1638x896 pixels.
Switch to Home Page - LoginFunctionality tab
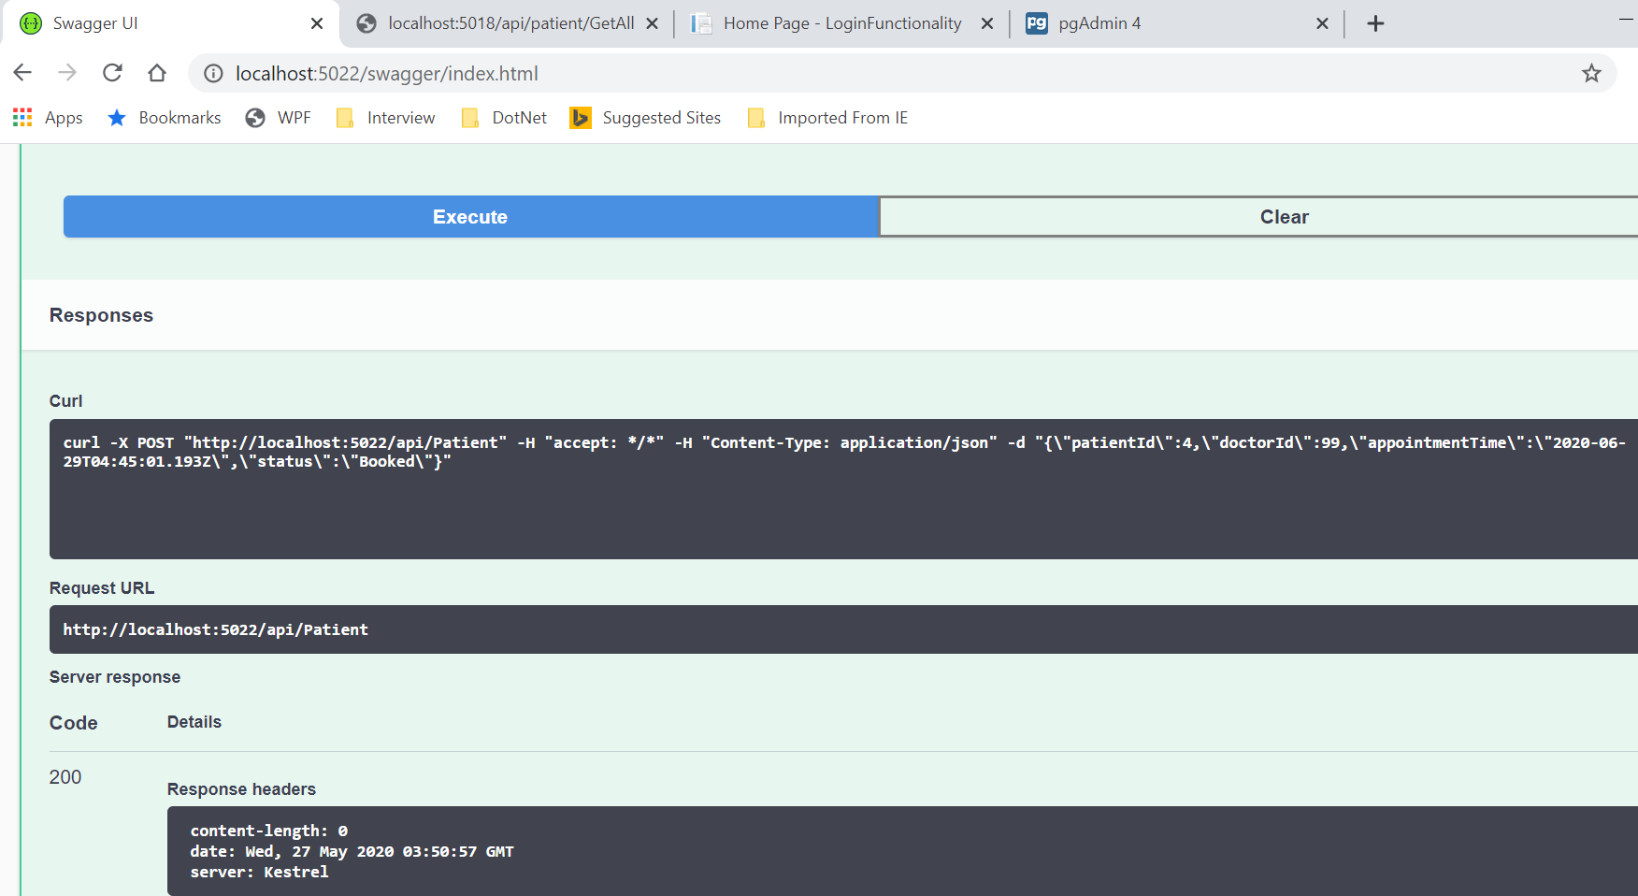tap(841, 23)
